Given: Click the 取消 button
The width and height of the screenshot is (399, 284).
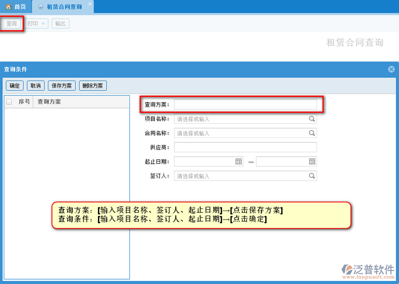Looking at the screenshot, I should click(x=35, y=86).
